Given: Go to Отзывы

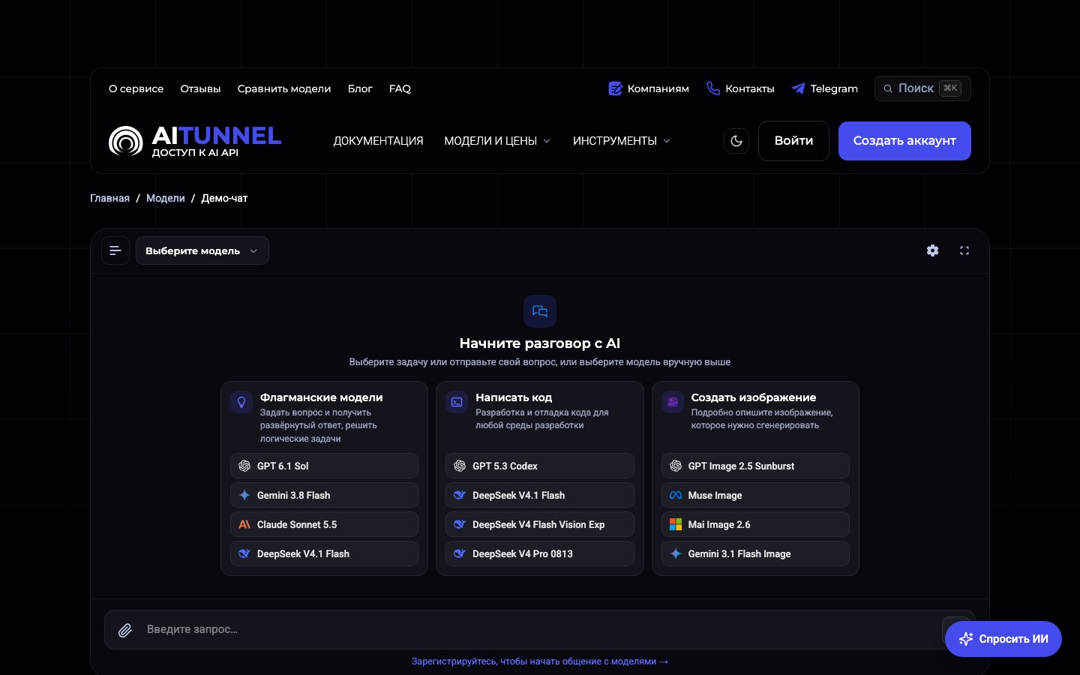Looking at the screenshot, I should [x=200, y=88].
